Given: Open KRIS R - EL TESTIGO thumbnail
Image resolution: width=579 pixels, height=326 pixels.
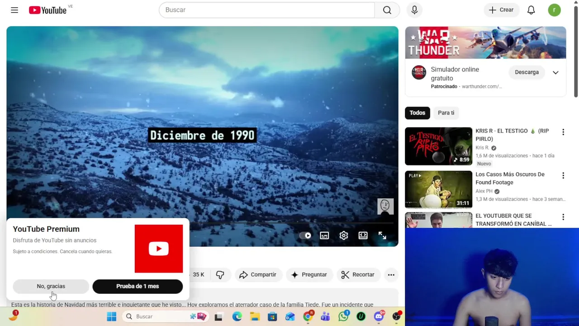Looking at the screenshot, I should click(438, 146).
